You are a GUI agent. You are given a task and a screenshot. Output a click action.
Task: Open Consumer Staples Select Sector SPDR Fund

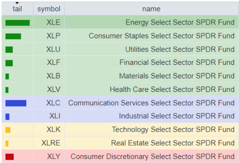click(x=161, y=36)
